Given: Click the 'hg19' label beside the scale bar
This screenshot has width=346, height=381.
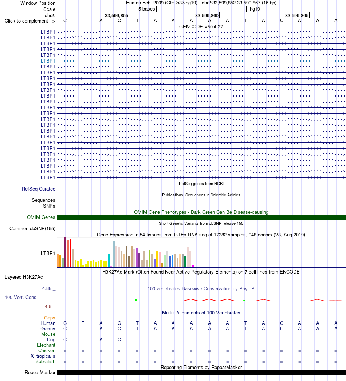Looking at the screenshot, I should point(255,9).
